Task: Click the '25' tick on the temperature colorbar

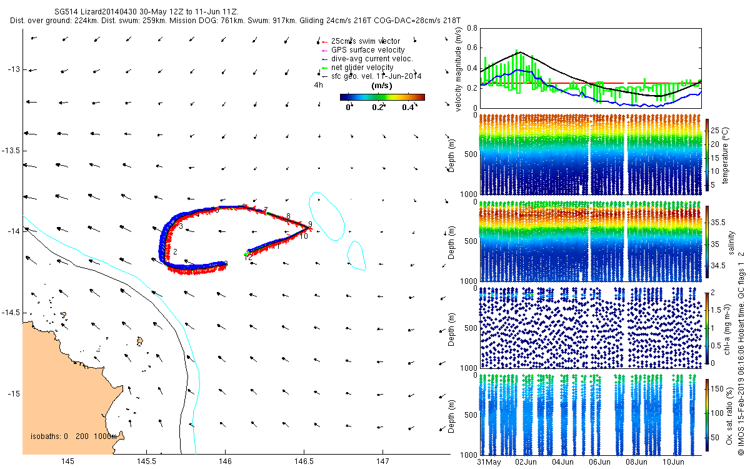Action: [x=715, y=129]
